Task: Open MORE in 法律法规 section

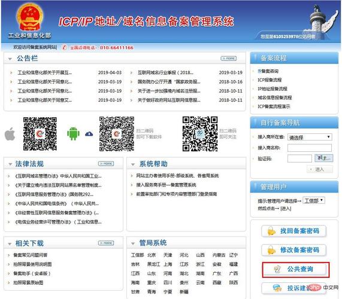Action: (106, 163)
